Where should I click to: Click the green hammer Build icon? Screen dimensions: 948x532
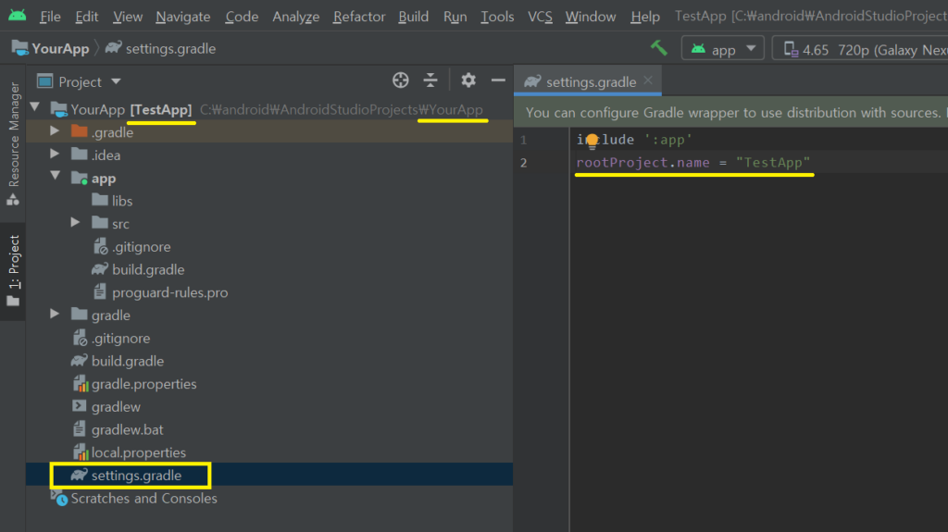658,48
